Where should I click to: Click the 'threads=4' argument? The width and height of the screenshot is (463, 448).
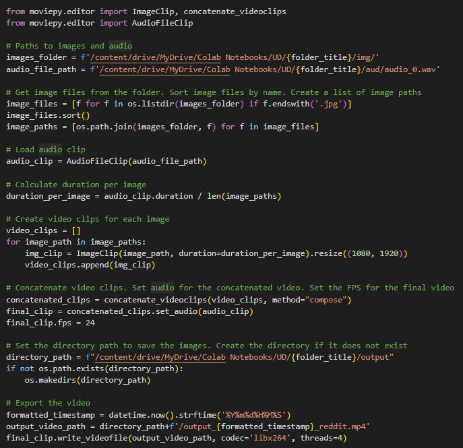(321, 439)
